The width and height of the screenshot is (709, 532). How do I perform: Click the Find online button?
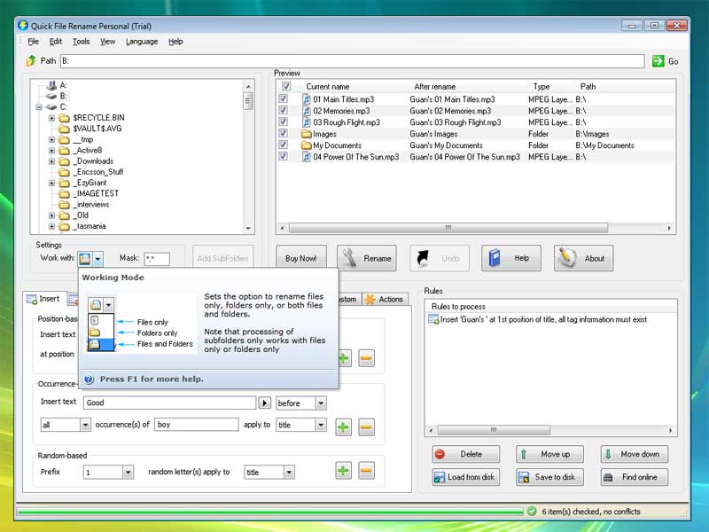[633, 477]
